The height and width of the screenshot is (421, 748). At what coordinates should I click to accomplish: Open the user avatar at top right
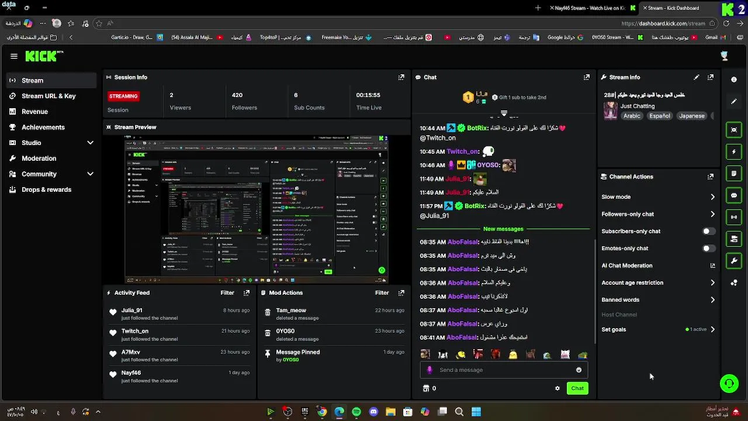pyautogui.click(x=725, y=56)
